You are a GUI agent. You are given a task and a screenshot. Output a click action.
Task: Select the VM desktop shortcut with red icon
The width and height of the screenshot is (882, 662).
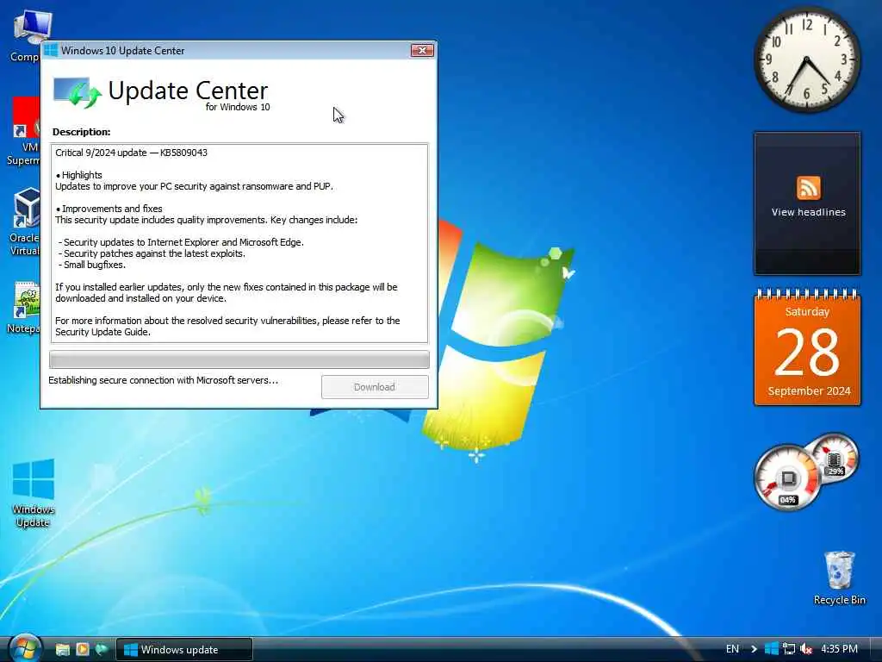(x=23, y=132)
